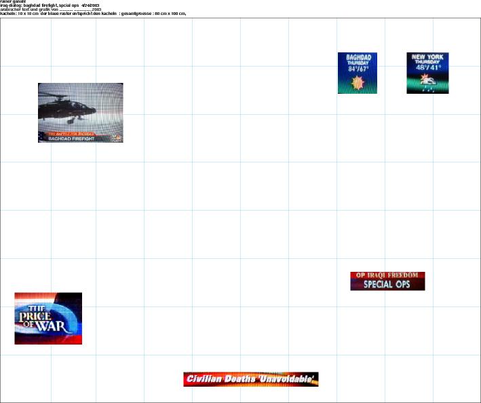This screenshot has height=403, width=481.
Task: Click the 84°/67° temperature reading
Action: (x=357, y=69)
